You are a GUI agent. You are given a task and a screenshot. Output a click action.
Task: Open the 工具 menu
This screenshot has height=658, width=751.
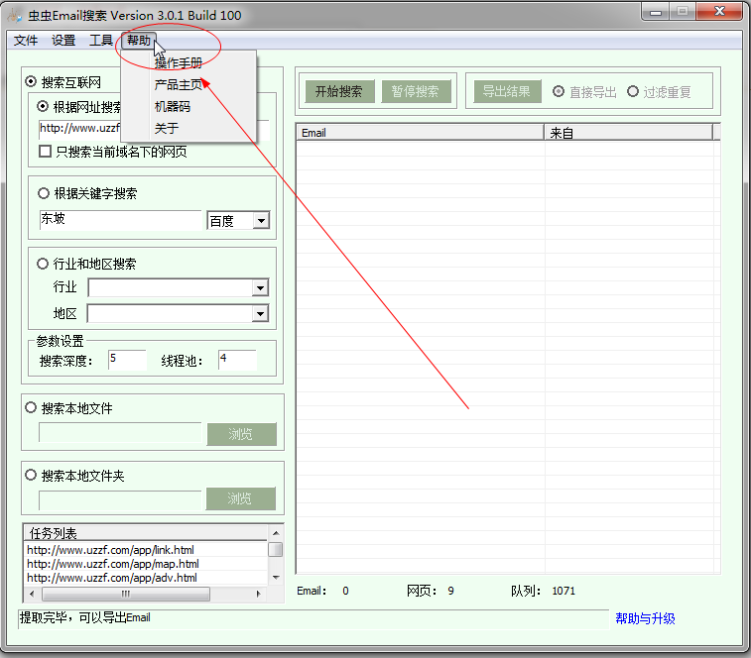[x=100, y=41]
